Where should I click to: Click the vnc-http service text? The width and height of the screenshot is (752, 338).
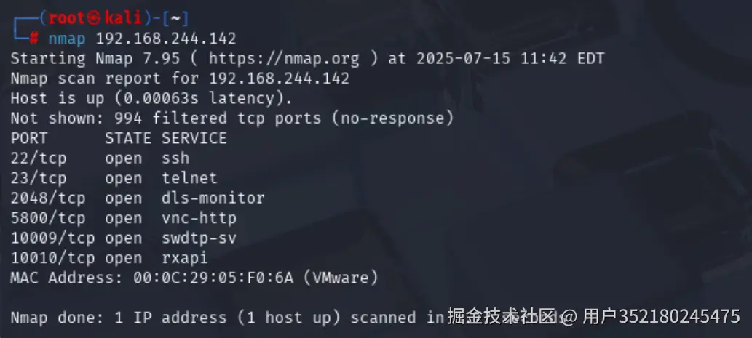(x=199, y=218)
